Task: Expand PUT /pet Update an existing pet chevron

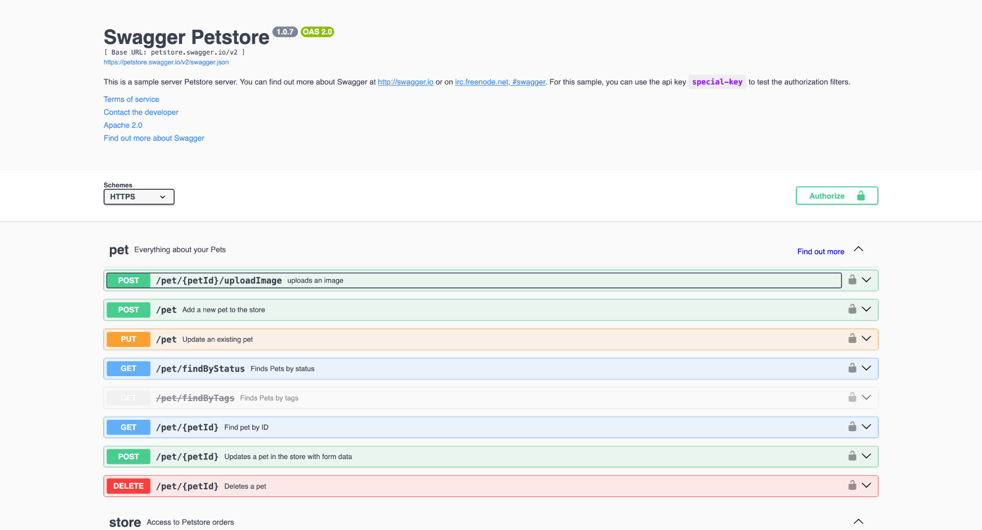Action: tap(866, 339)
